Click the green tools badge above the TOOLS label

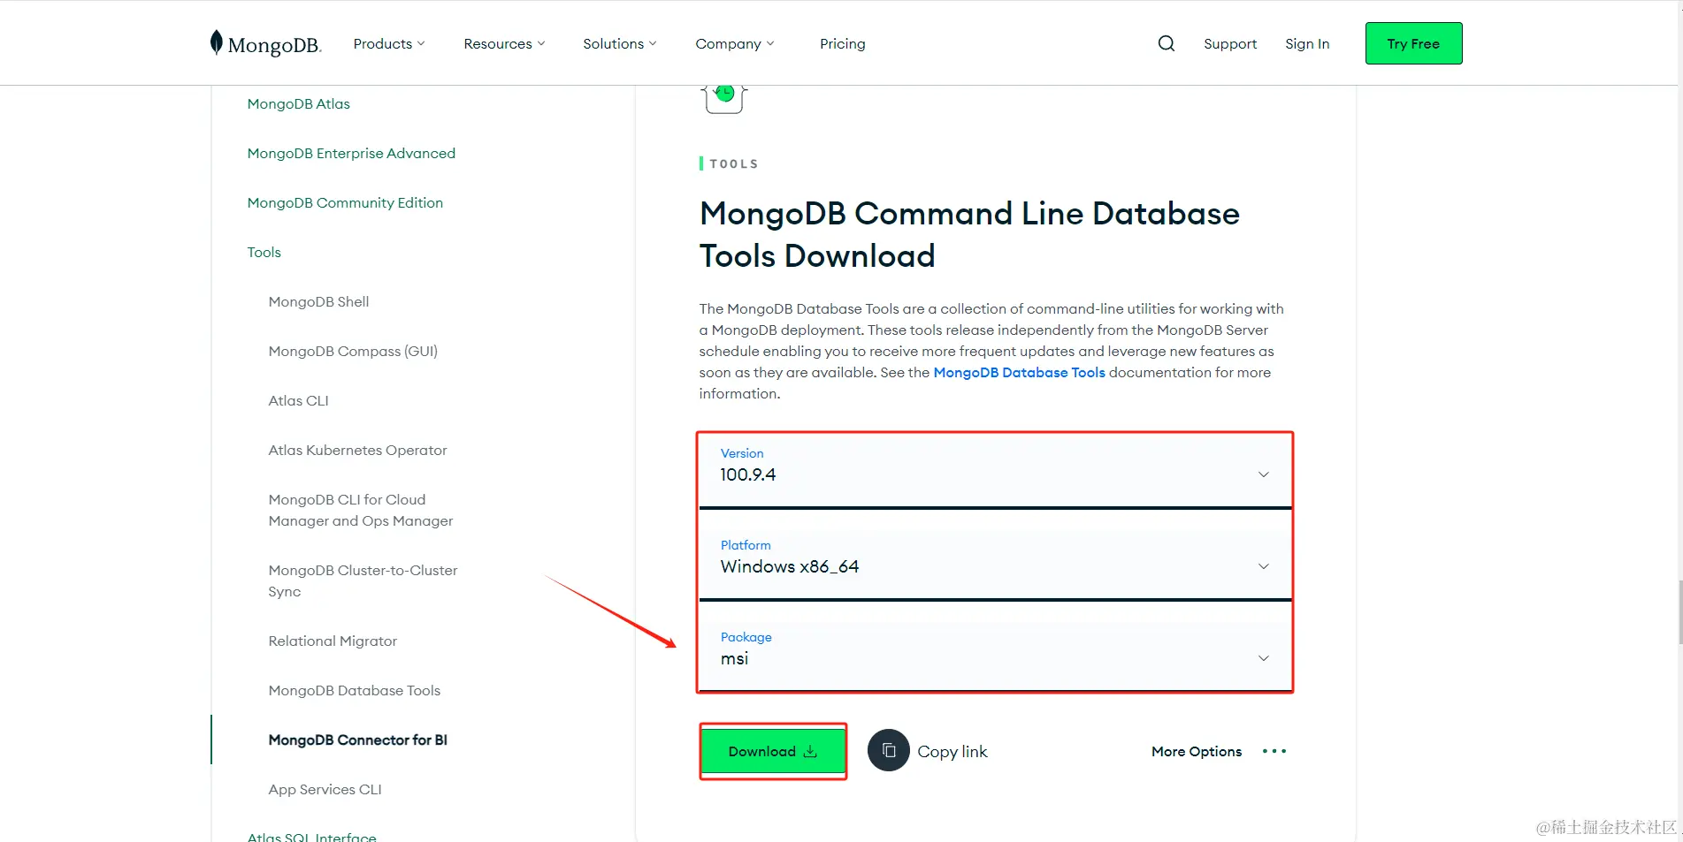tap(724, 93)
